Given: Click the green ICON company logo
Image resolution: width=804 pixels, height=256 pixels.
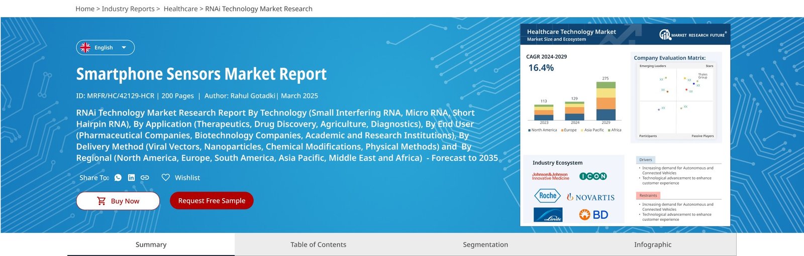Looking at the screenshot, I should (x=593, y=176).
